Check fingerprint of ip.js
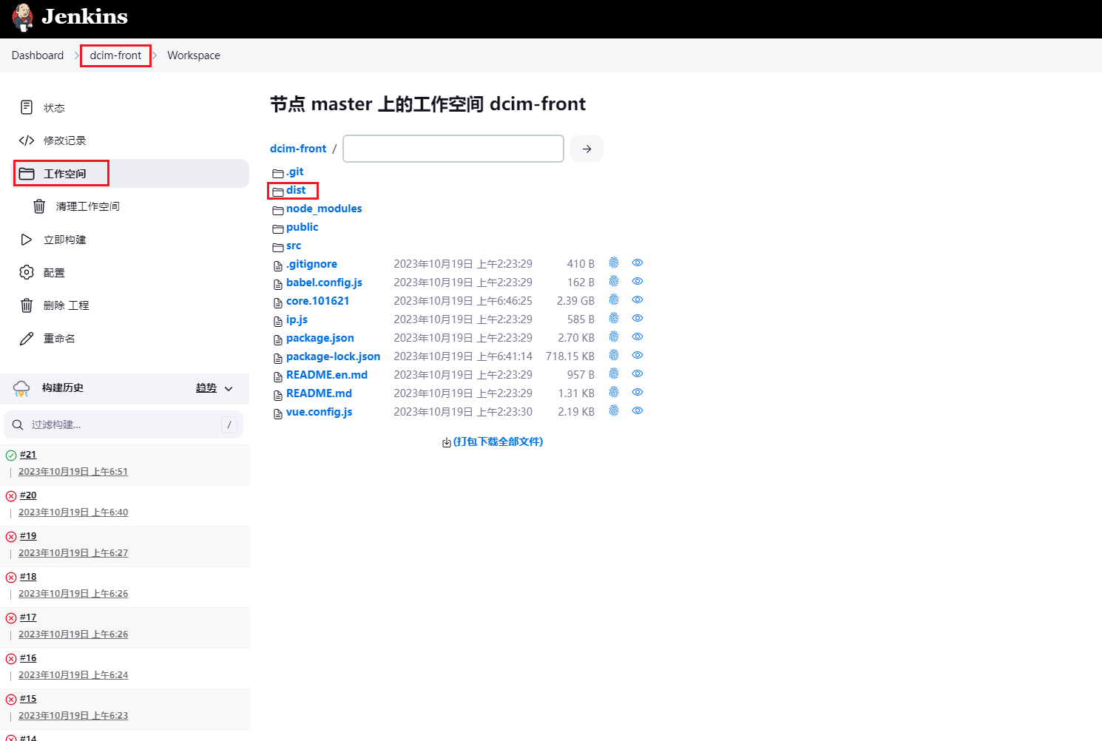Image resolution: width=1102 pixels, height=741 pixels. (x=614, y=319)
